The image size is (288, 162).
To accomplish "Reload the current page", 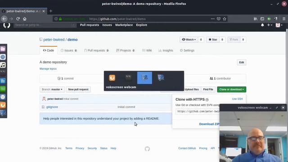I will coord(18,19).
